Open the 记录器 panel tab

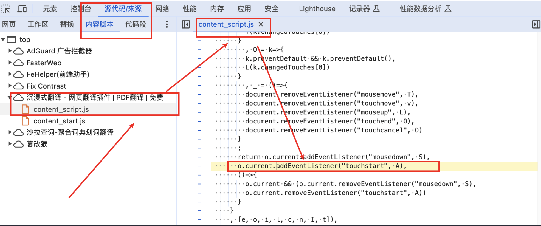364,9
